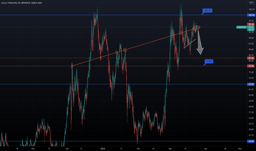Click the 17 date label on time axis
256x151 pixels.
tap(121, 149)
